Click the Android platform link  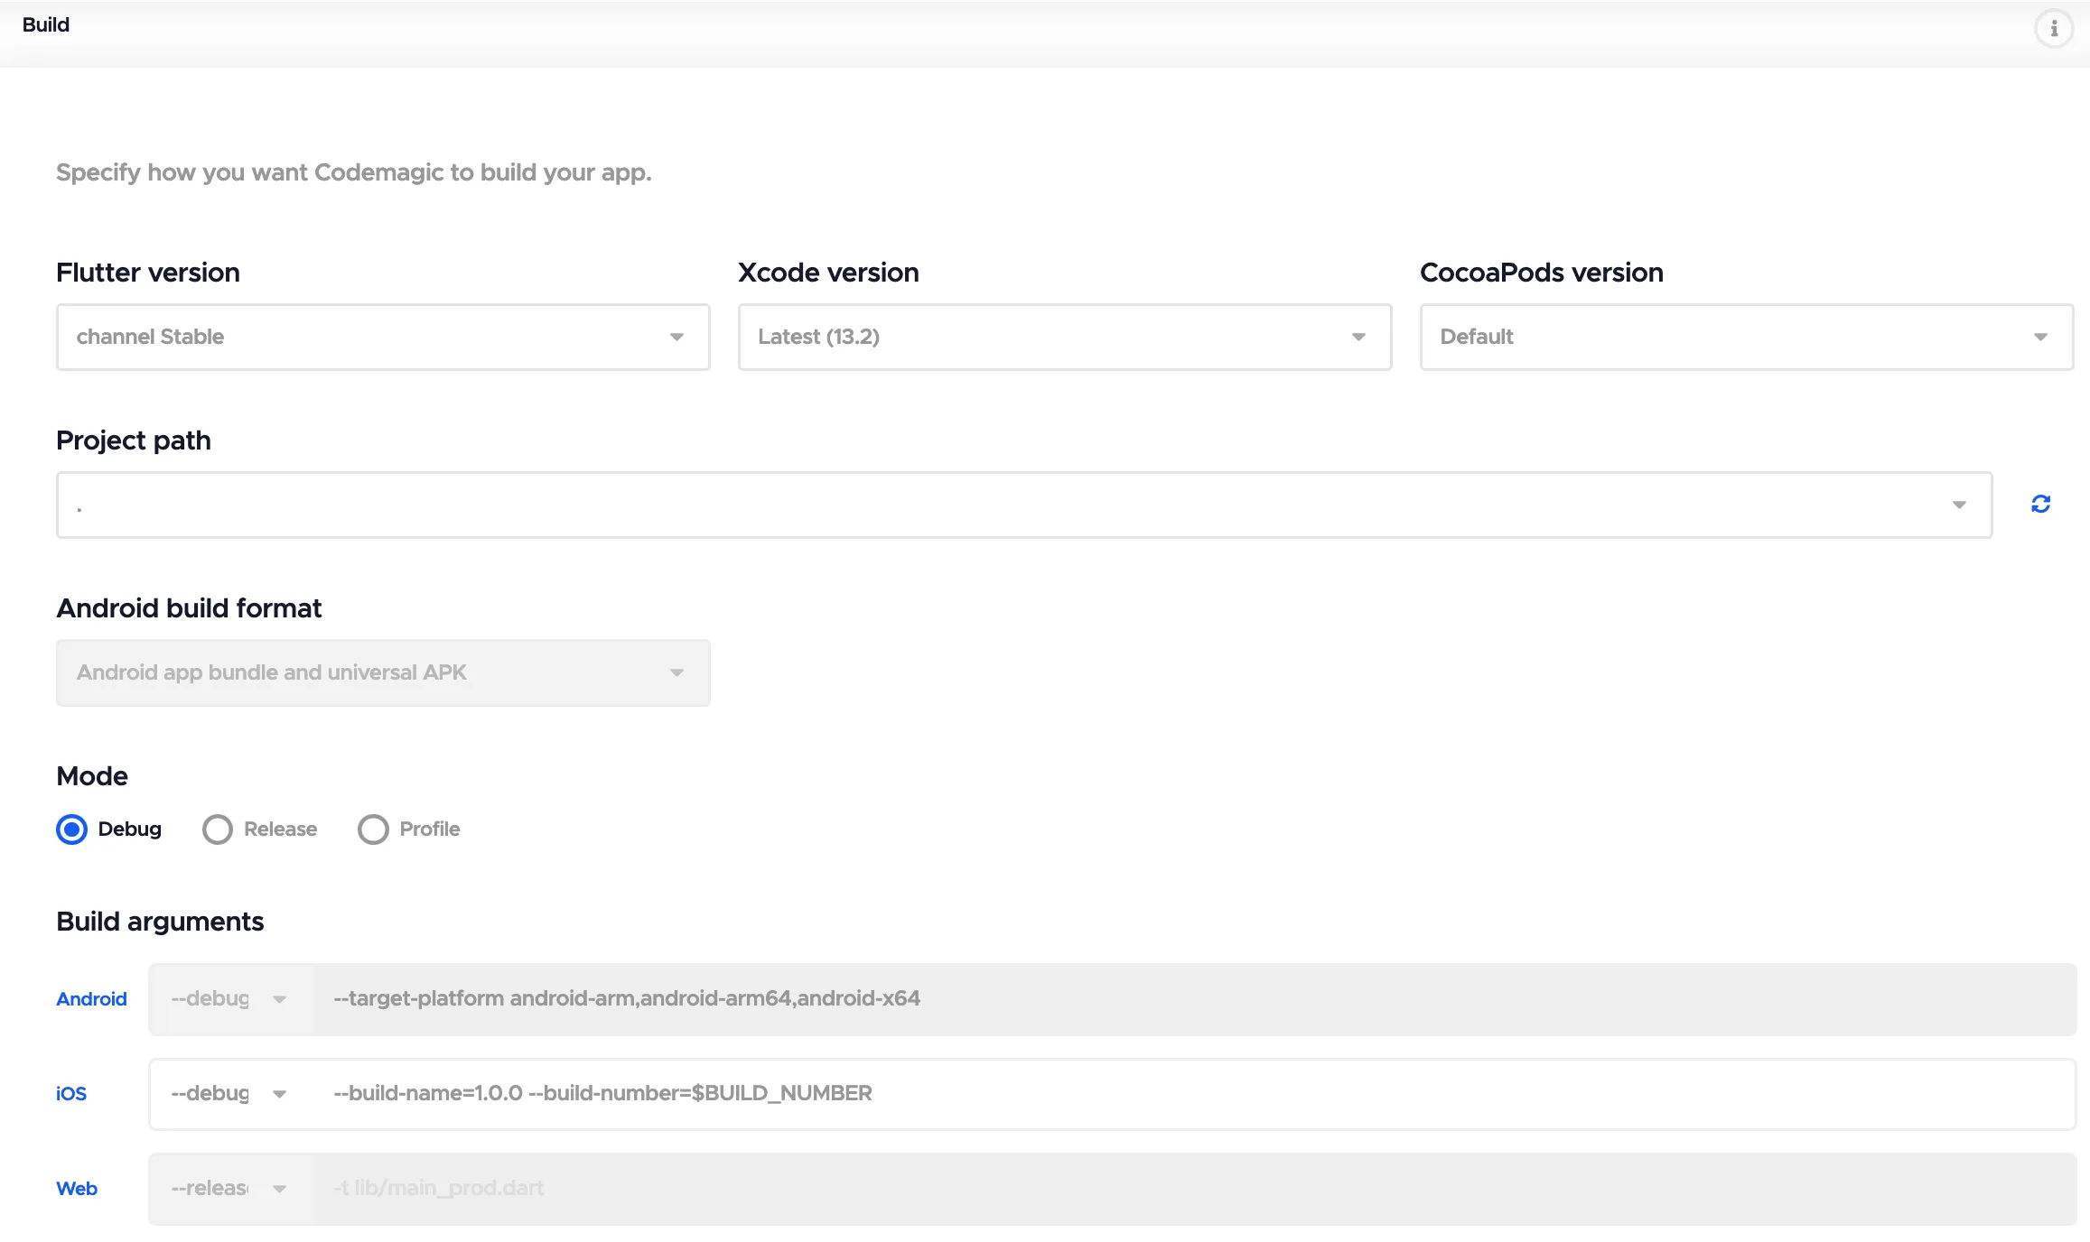click(x=91, y=998)
